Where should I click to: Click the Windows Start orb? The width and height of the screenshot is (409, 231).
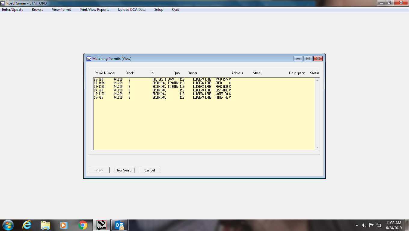coord(8,225)
